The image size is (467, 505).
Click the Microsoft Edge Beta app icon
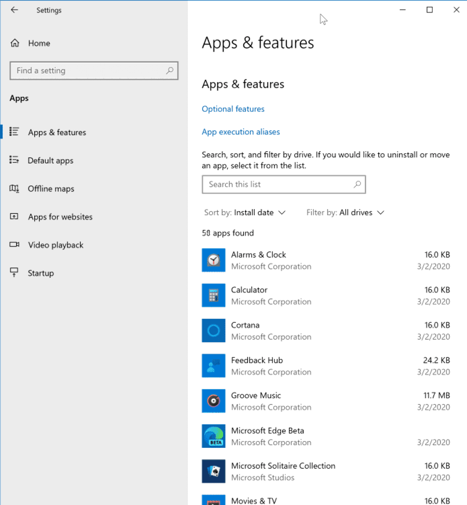[x=214, y=436]
